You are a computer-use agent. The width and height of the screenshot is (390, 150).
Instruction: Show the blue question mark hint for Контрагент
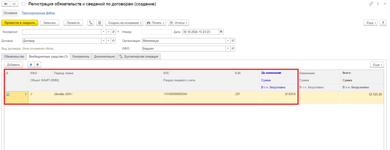(118, 32)
